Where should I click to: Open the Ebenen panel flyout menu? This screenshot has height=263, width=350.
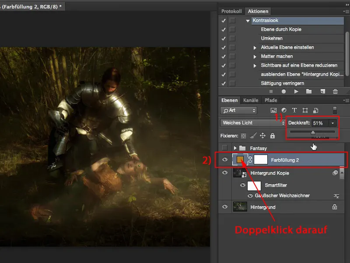[x=346, y=100]
